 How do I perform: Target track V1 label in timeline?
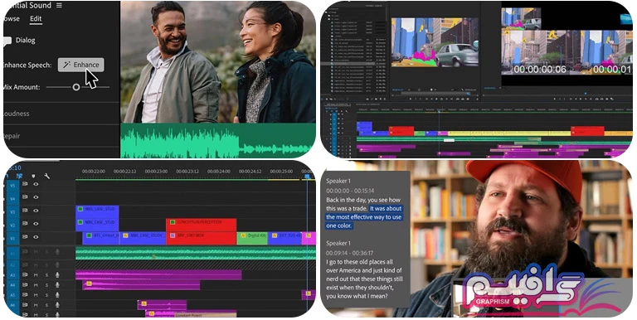[12, 239]
